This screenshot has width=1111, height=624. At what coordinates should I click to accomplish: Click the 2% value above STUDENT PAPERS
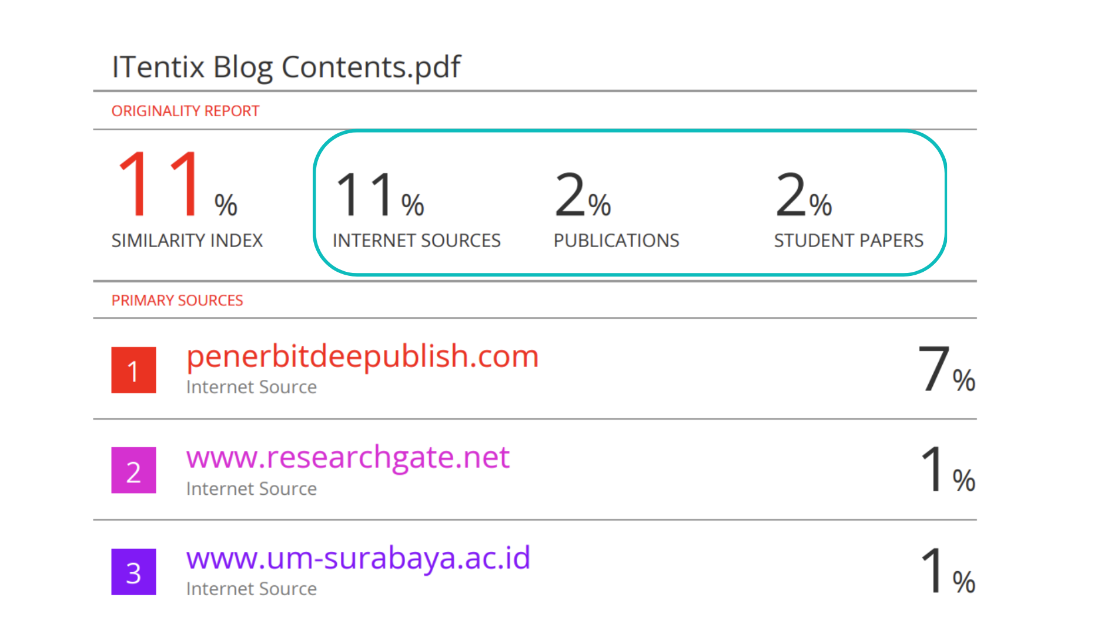click(803, 195)
